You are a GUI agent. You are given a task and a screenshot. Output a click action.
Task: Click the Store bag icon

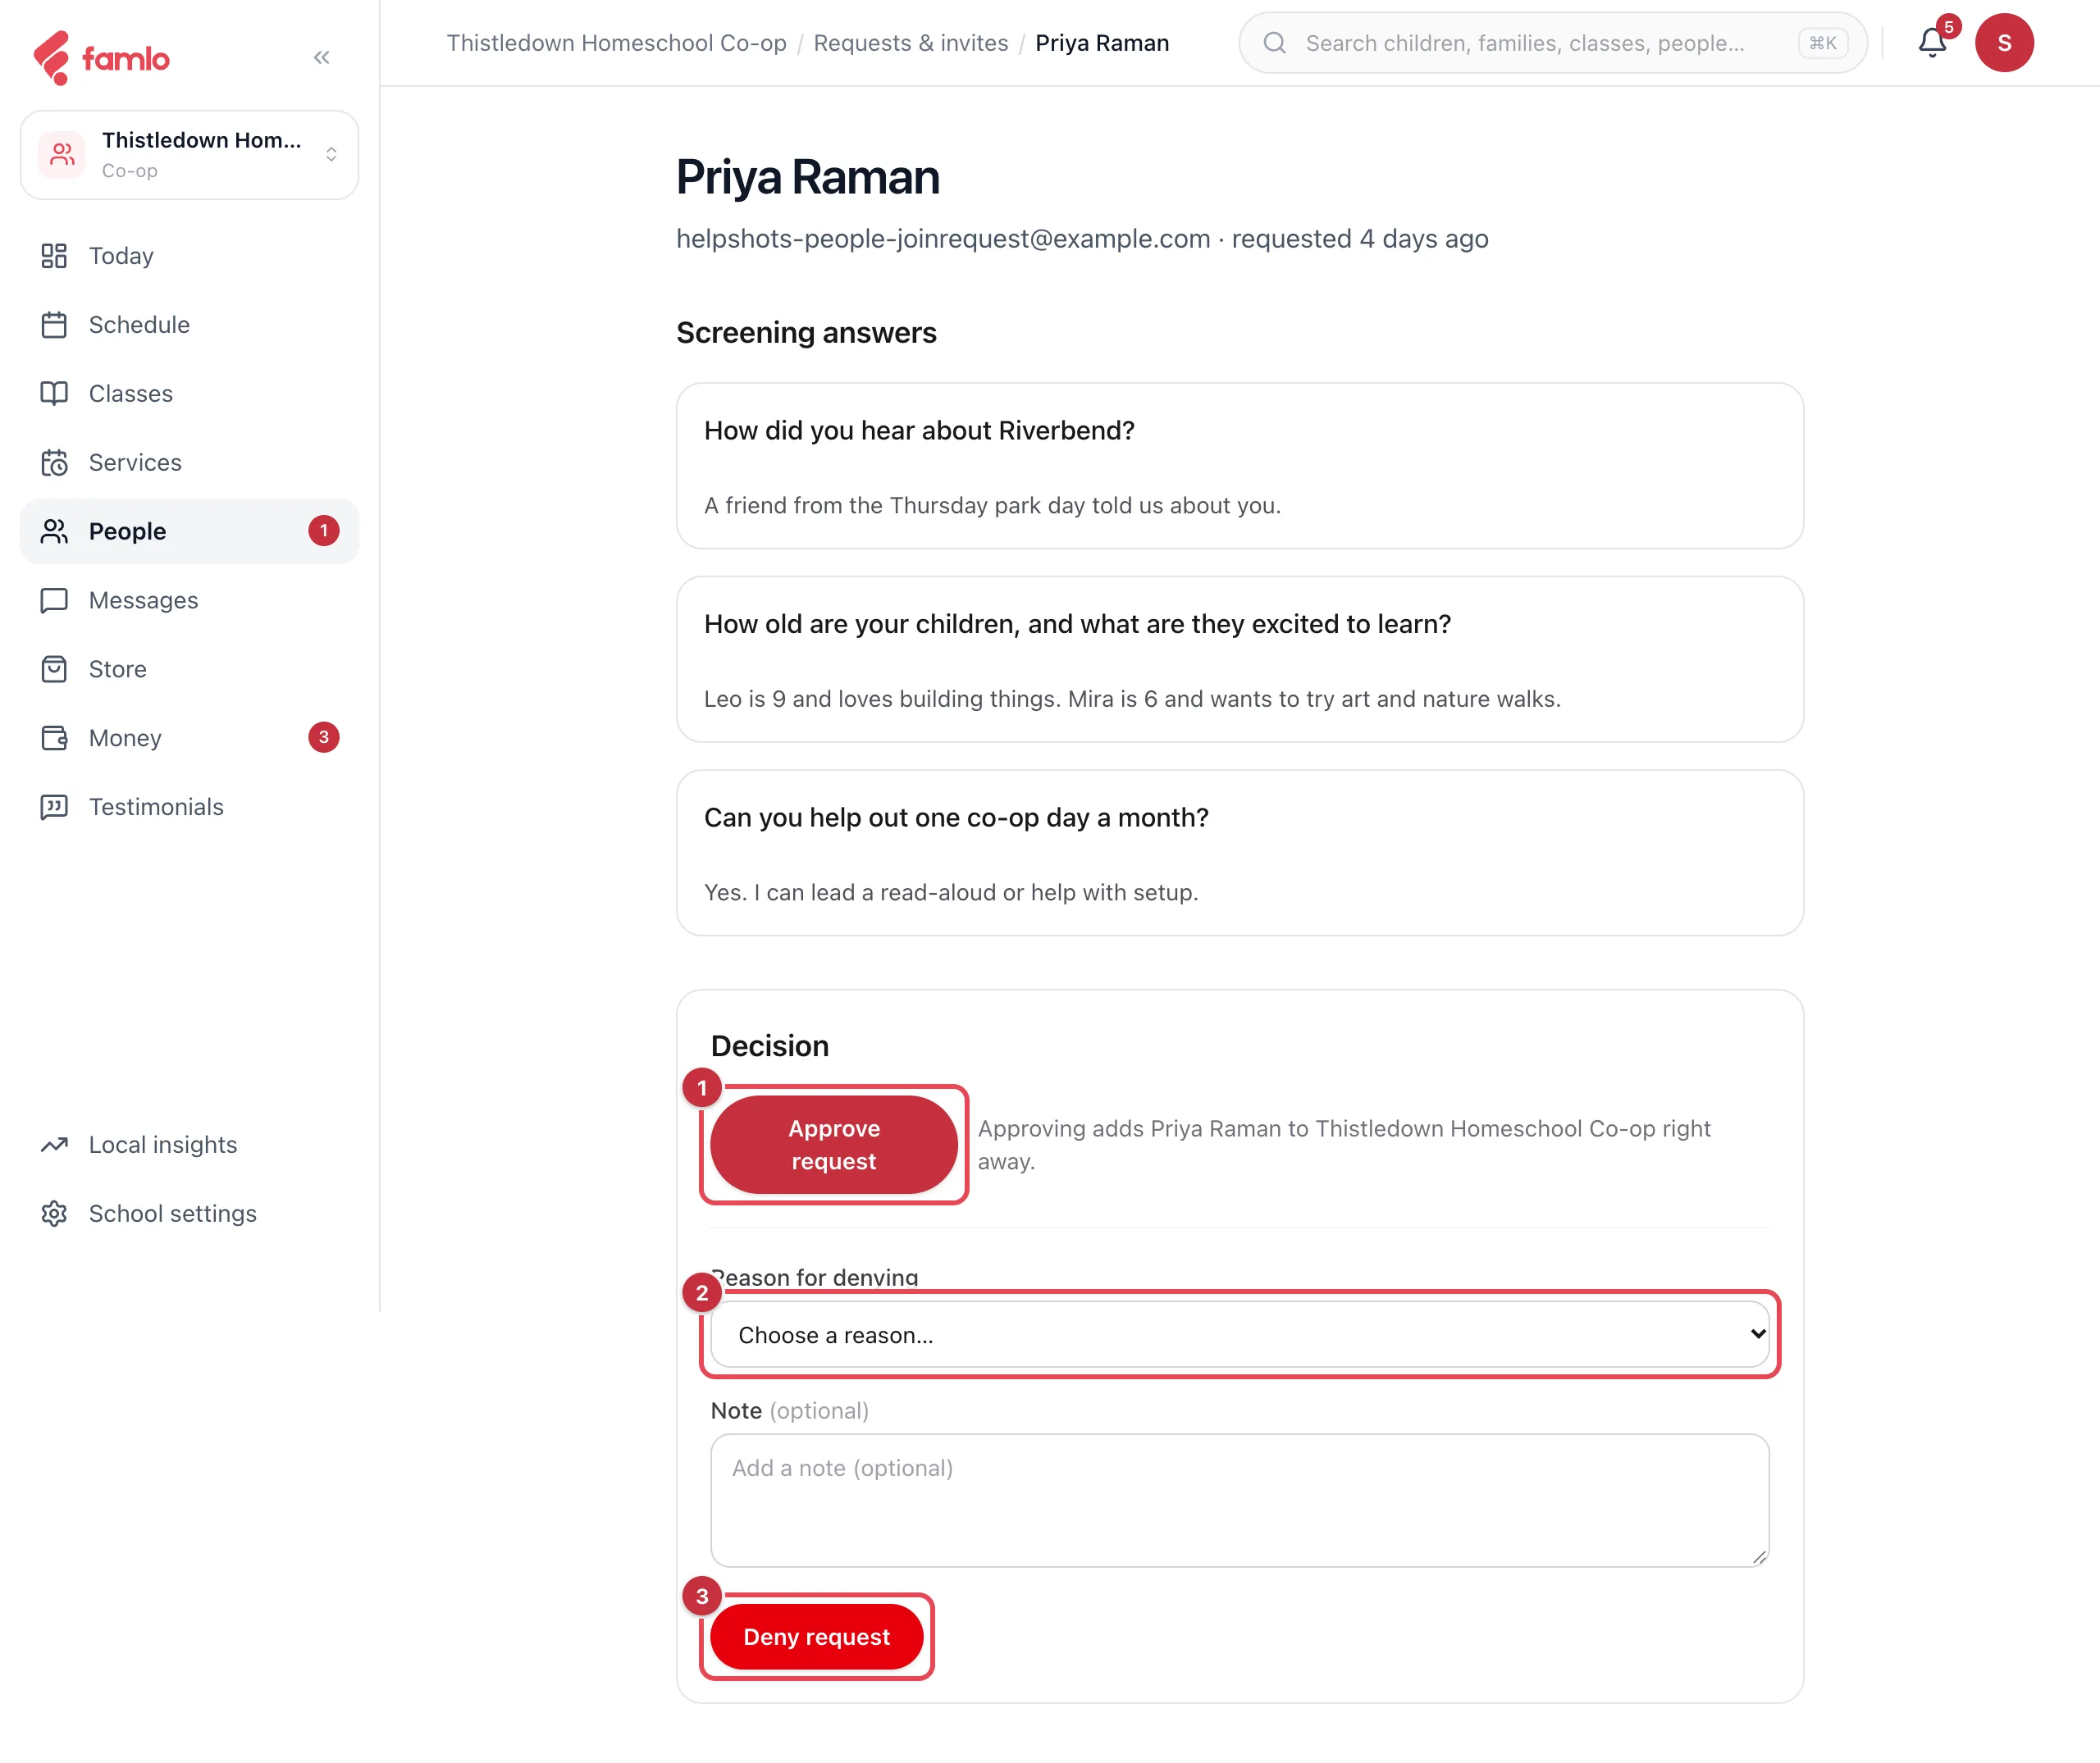coord(54,670)
